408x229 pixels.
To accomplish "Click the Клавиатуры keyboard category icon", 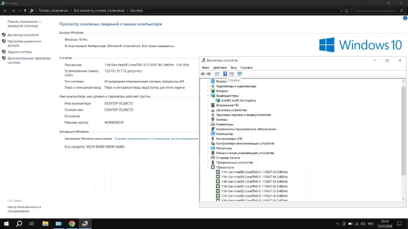I will click(x=213, y=125).
